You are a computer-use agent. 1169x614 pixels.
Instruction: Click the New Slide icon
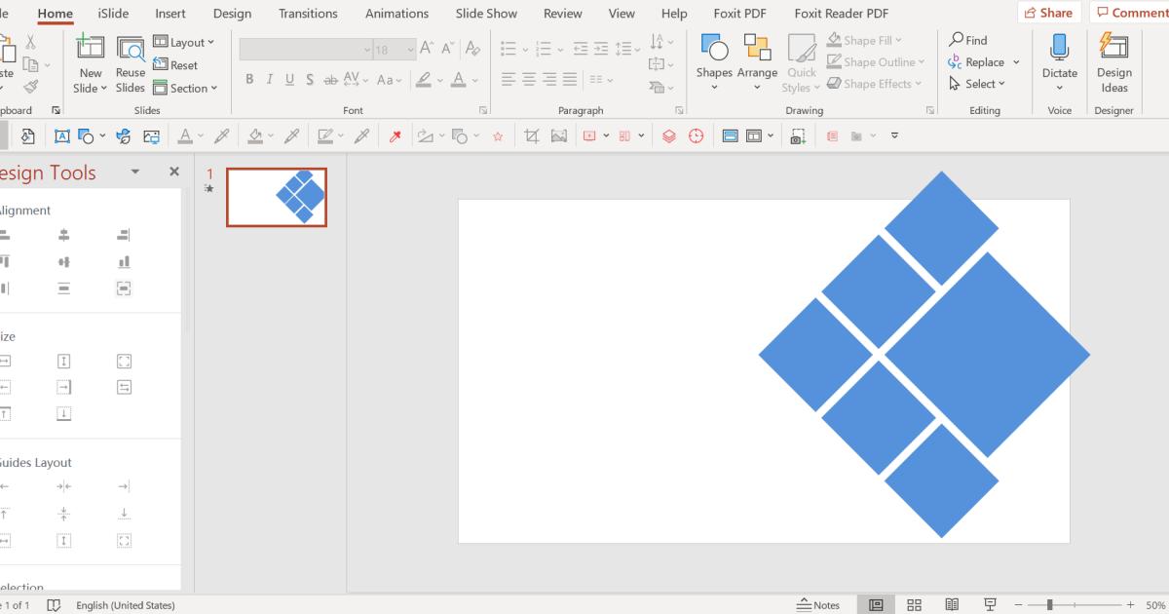91,49
